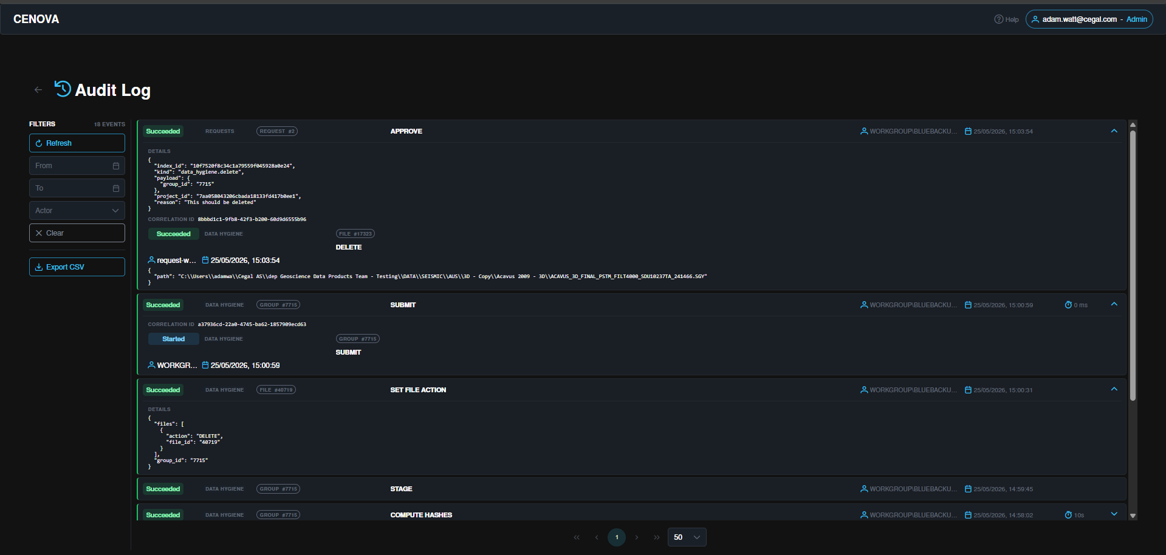Click user icon beside WORKGR... actor

tap(151, 365)
